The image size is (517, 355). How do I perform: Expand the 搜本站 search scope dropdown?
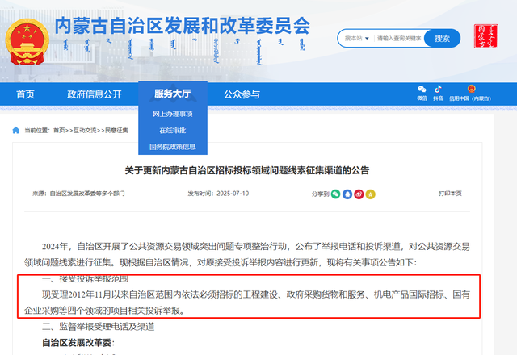[355, 38]
